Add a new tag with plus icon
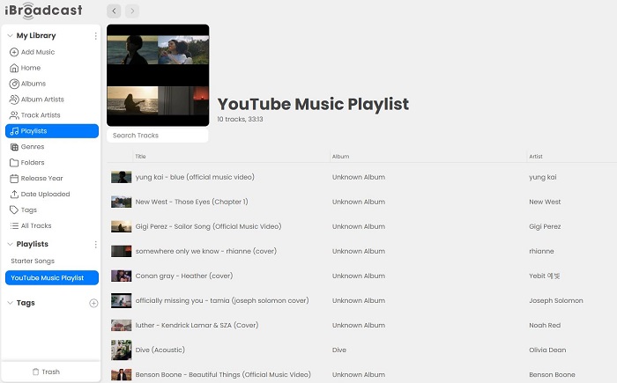The height and width of the screenshot is (383, 617). 93,303
